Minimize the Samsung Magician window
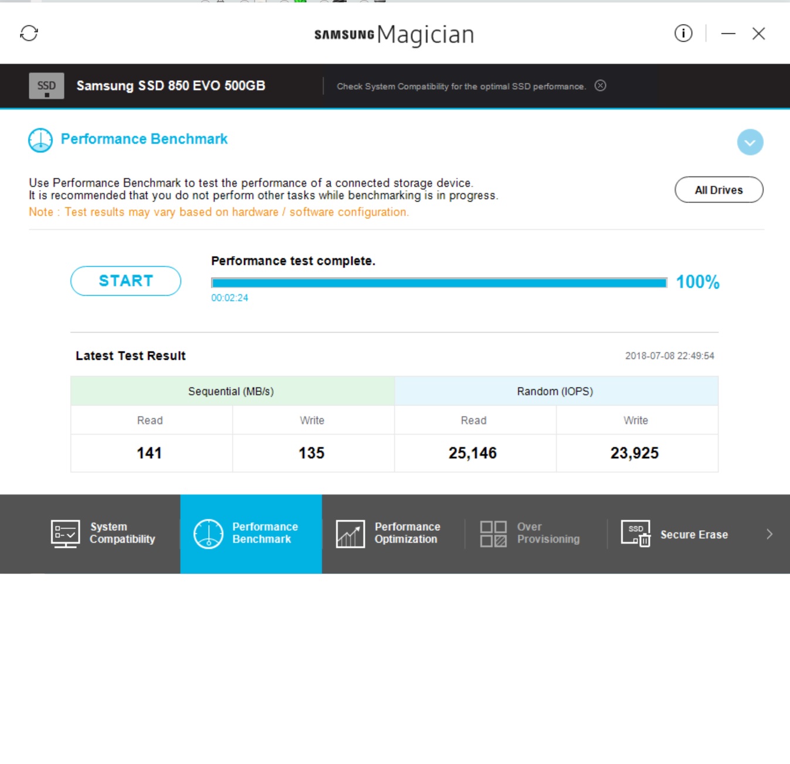 coord(728,34)
